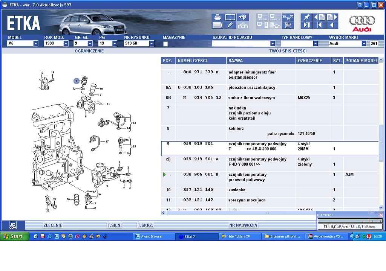Viewport: 386px width, 271px height.
Task: Click the ELSA icon
Action: pyautogui.click(x=262, y=17)
